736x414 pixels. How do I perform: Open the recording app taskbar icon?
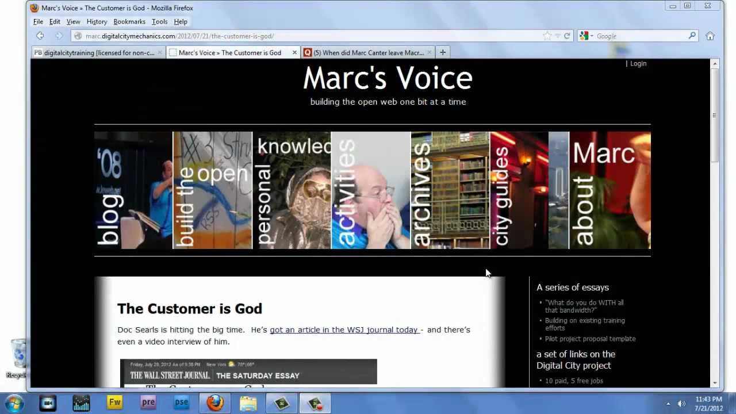pos(315,402)
